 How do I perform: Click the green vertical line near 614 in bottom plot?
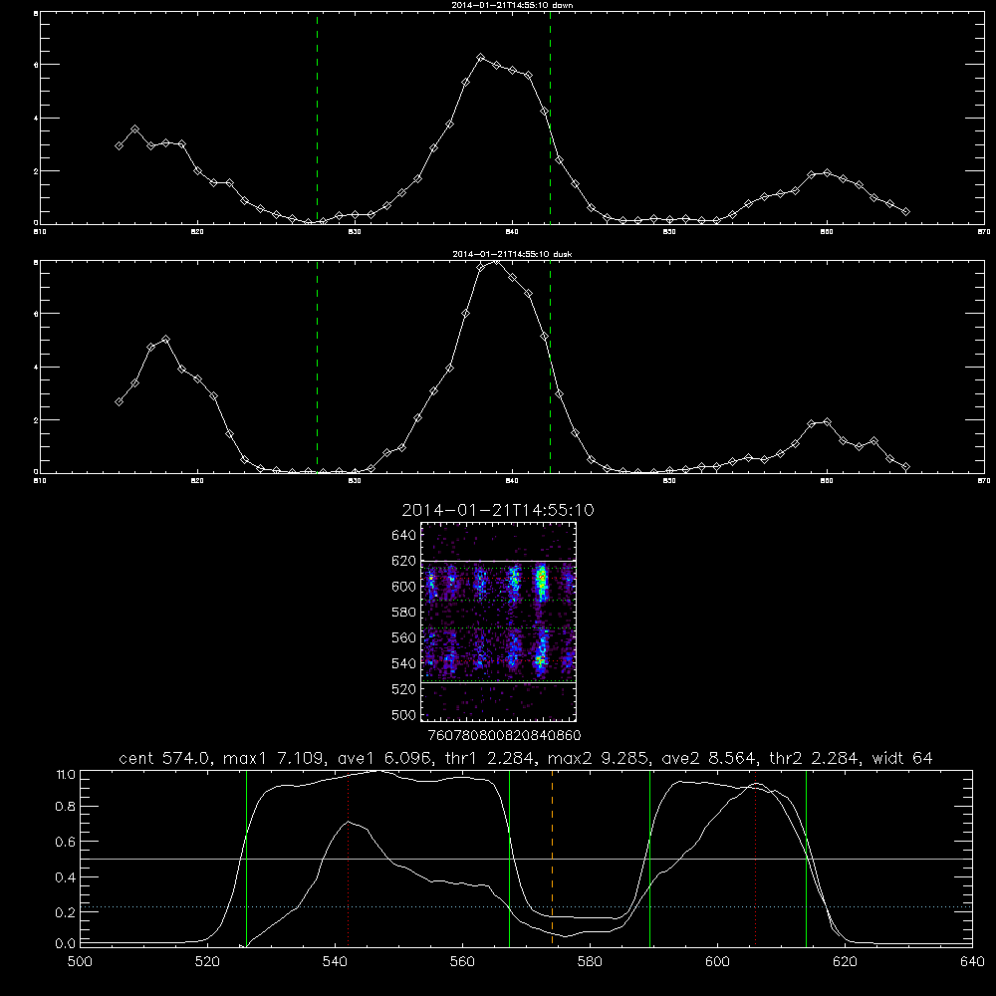pos(806,859)
